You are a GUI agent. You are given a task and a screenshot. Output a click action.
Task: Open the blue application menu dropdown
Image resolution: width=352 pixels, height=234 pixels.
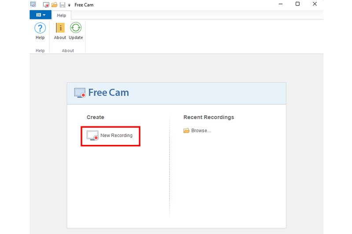pyautogui.click(x=40, y=15)
